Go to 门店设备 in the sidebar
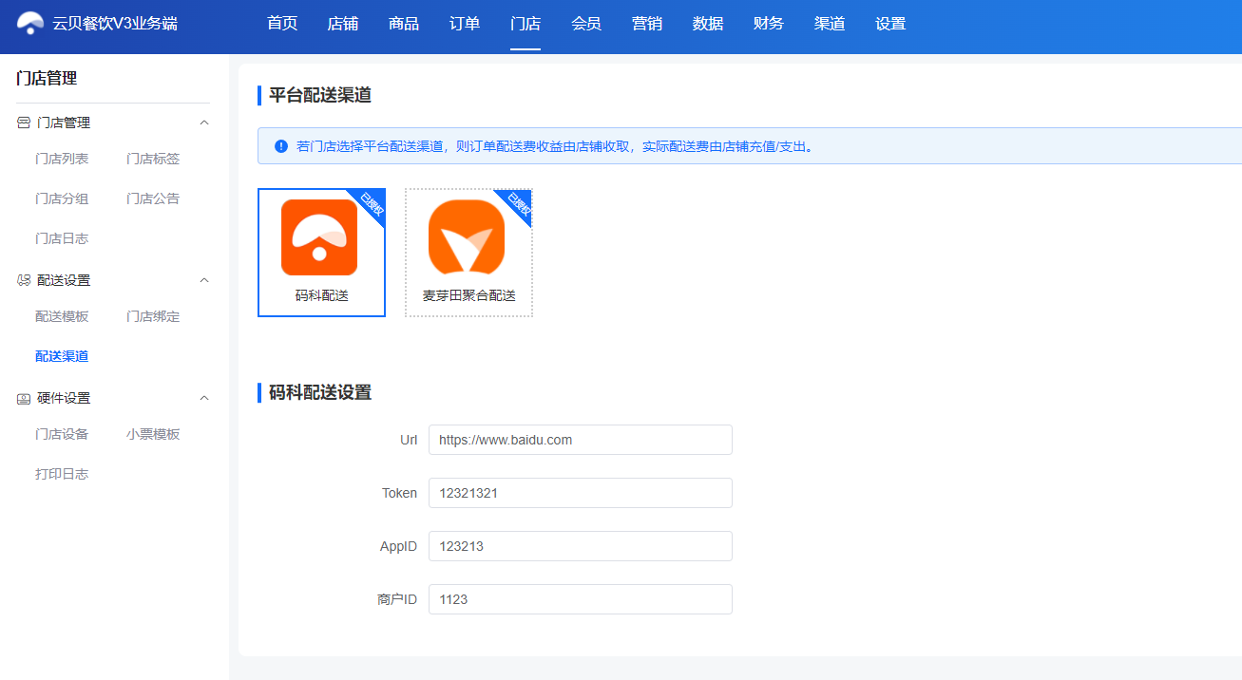Screen dimensions: 1242x680 point(62,435)
